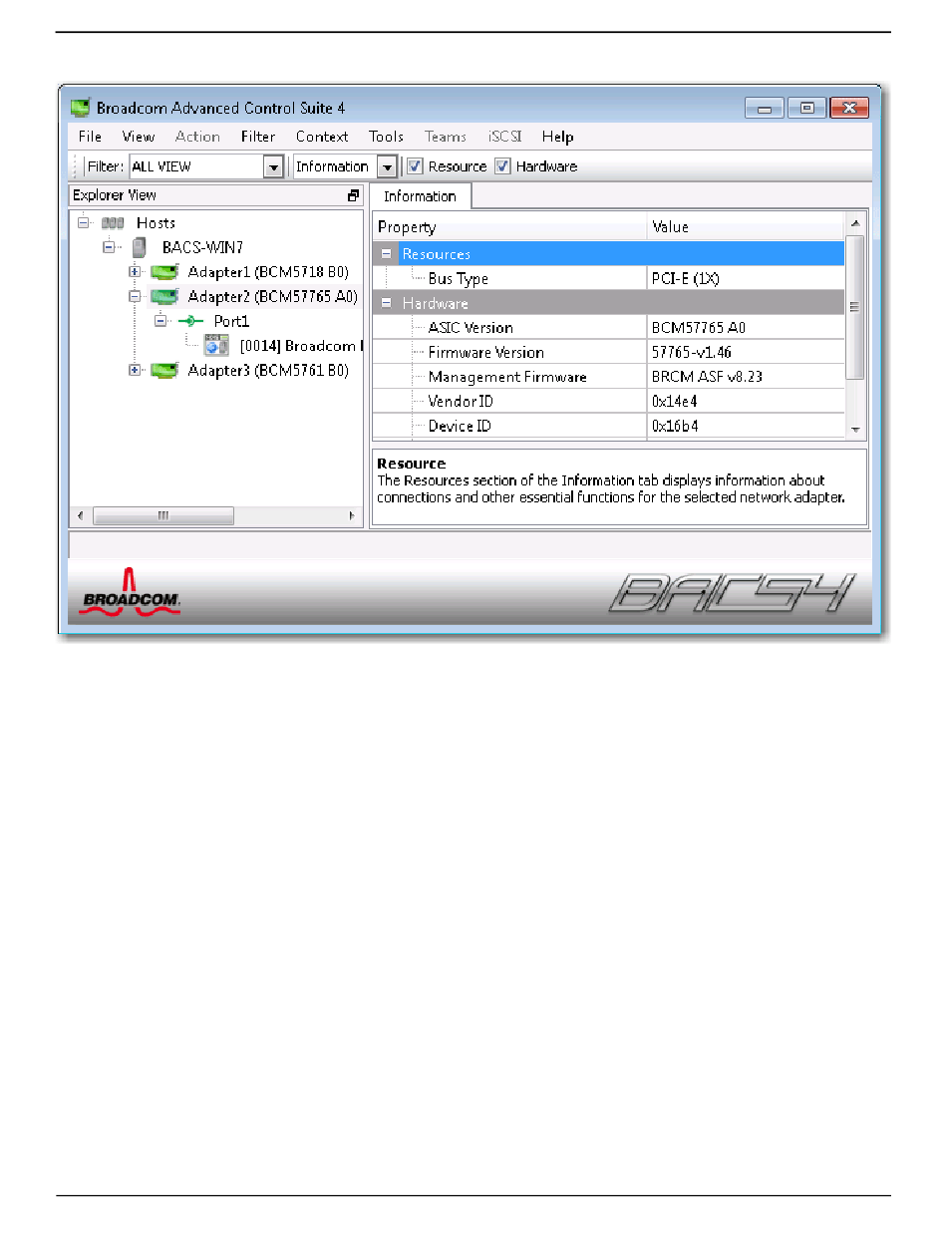Open the View menu
This screenshot has height=1256, width=947.
click(x=139, y=137)
